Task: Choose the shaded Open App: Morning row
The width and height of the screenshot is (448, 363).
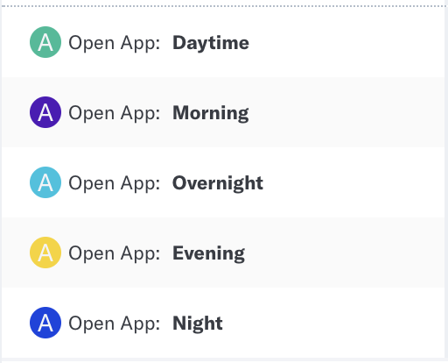Action: tap(223, 112)
